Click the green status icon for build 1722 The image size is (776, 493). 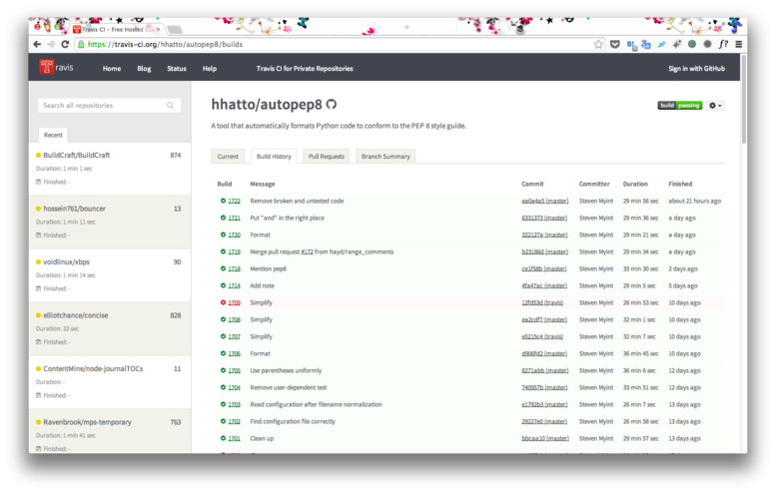point(223,201)
